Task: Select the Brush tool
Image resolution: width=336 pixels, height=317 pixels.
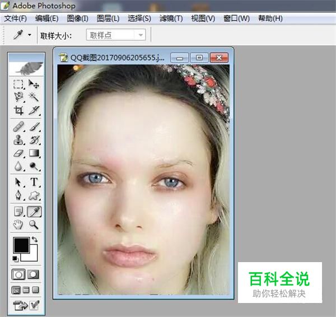Action: (x=34, y=127)
